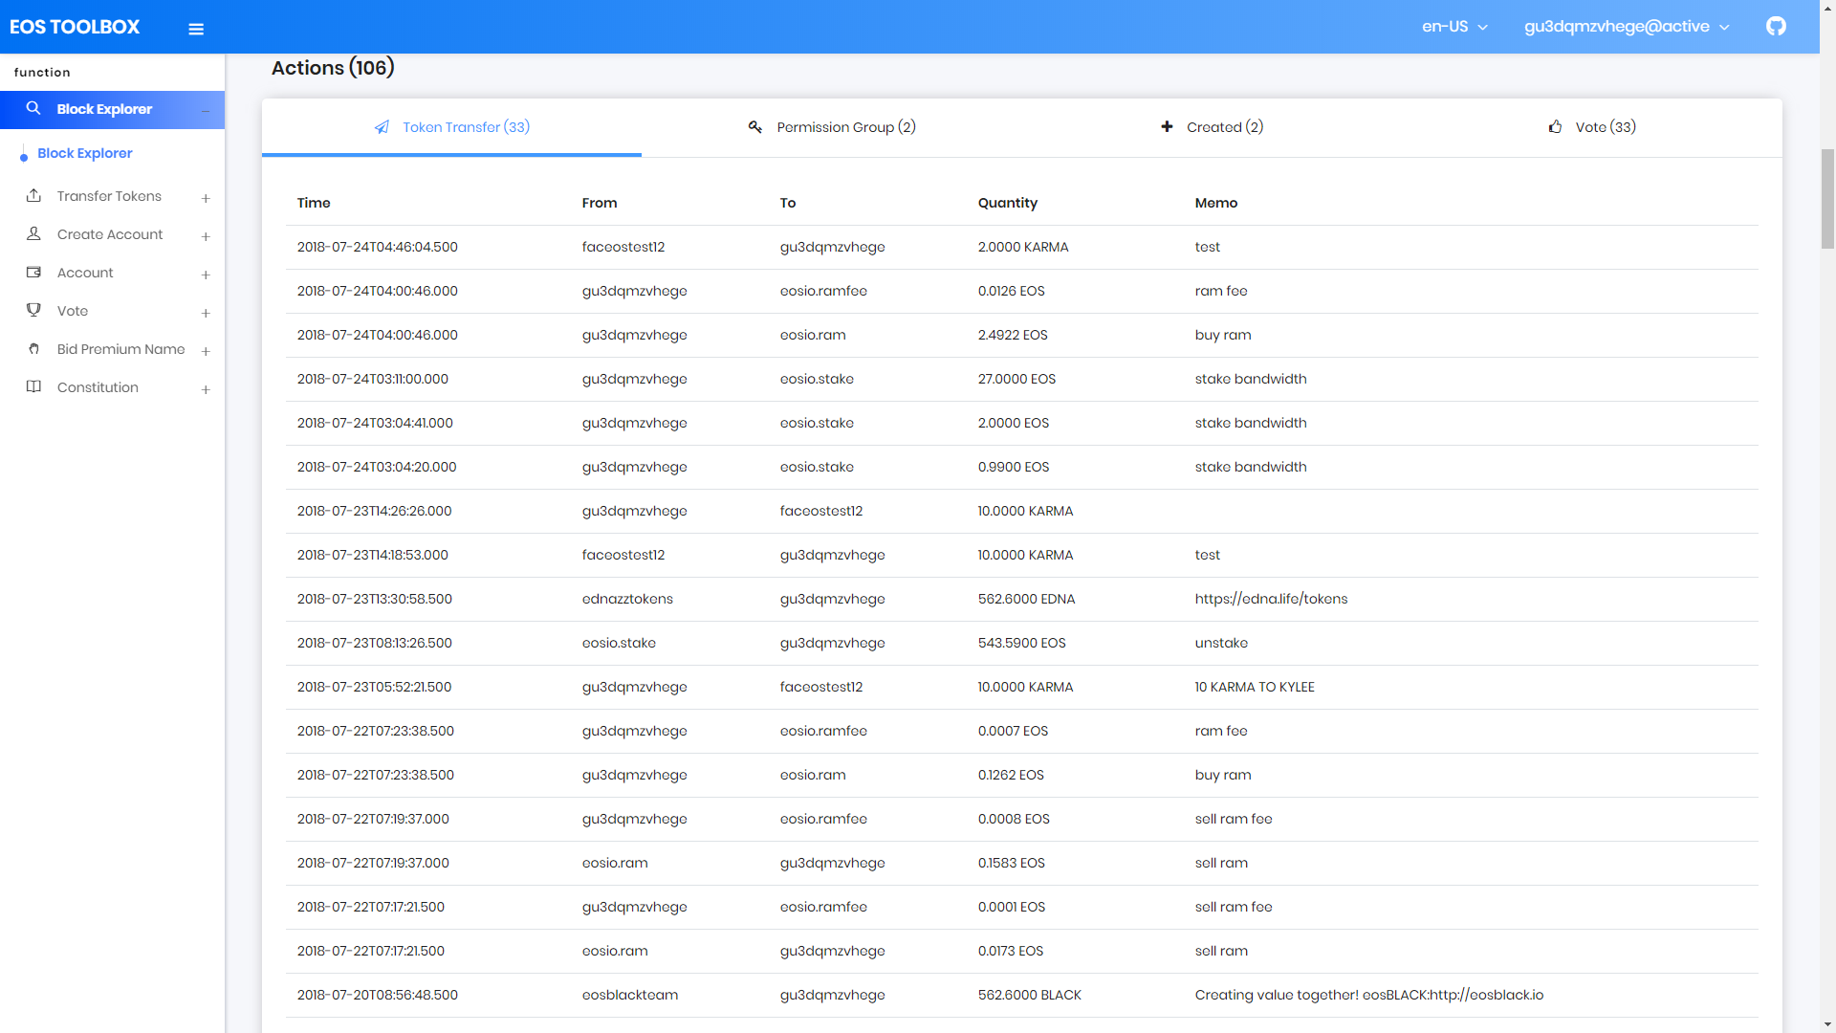Click the Block Explorer submenu link

84,153
